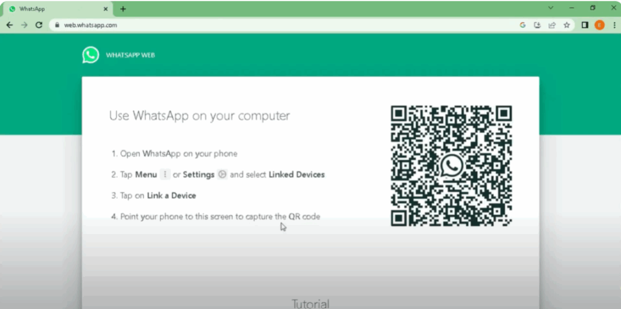Reload the page with refresh icon
This screenshot has width=621, height=309.
[39, 25]
